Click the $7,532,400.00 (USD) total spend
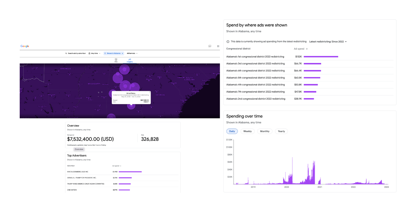The height and width of the screenshot is (219, 411). point(90,139)
